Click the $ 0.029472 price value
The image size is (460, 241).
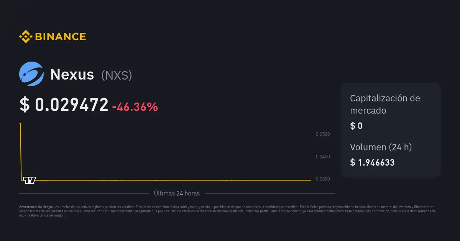pos(64,105)
